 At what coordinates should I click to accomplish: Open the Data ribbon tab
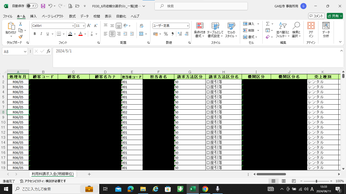[84, 16]
